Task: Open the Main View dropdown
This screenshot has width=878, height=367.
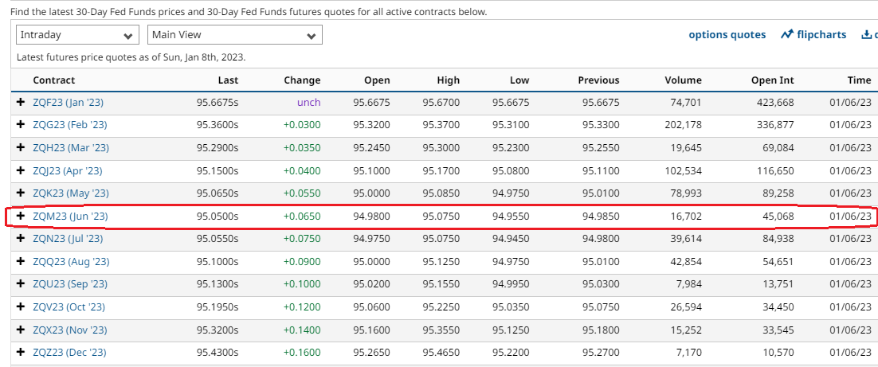Action: pos(234,35)
